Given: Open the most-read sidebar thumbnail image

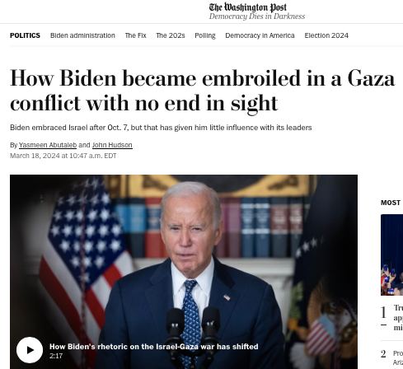Looking at the screenshot, I should pyautogui.click(x=391, y=255).
